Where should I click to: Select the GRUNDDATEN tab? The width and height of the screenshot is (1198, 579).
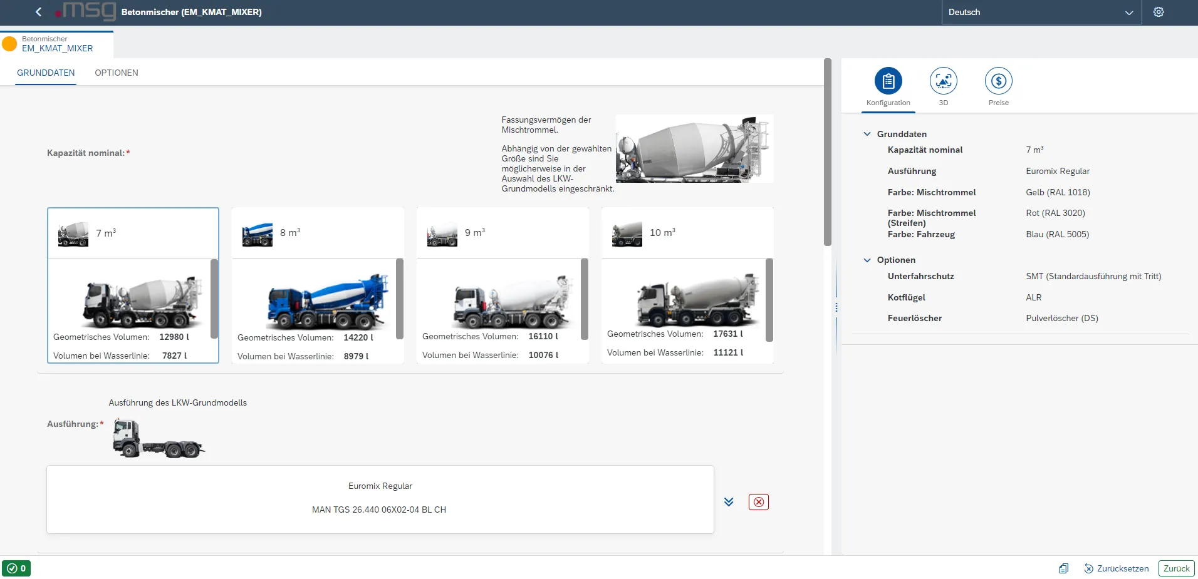coord(46,73)
